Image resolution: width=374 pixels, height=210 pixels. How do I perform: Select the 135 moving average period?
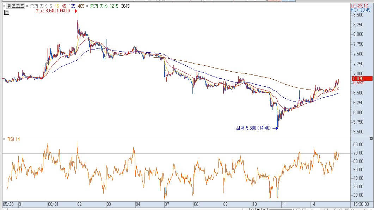coord(72,6)
